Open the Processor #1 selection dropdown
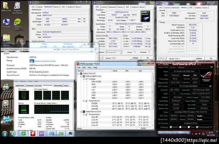The width and height of the screenshot is (219, 144). click(114, 52)
